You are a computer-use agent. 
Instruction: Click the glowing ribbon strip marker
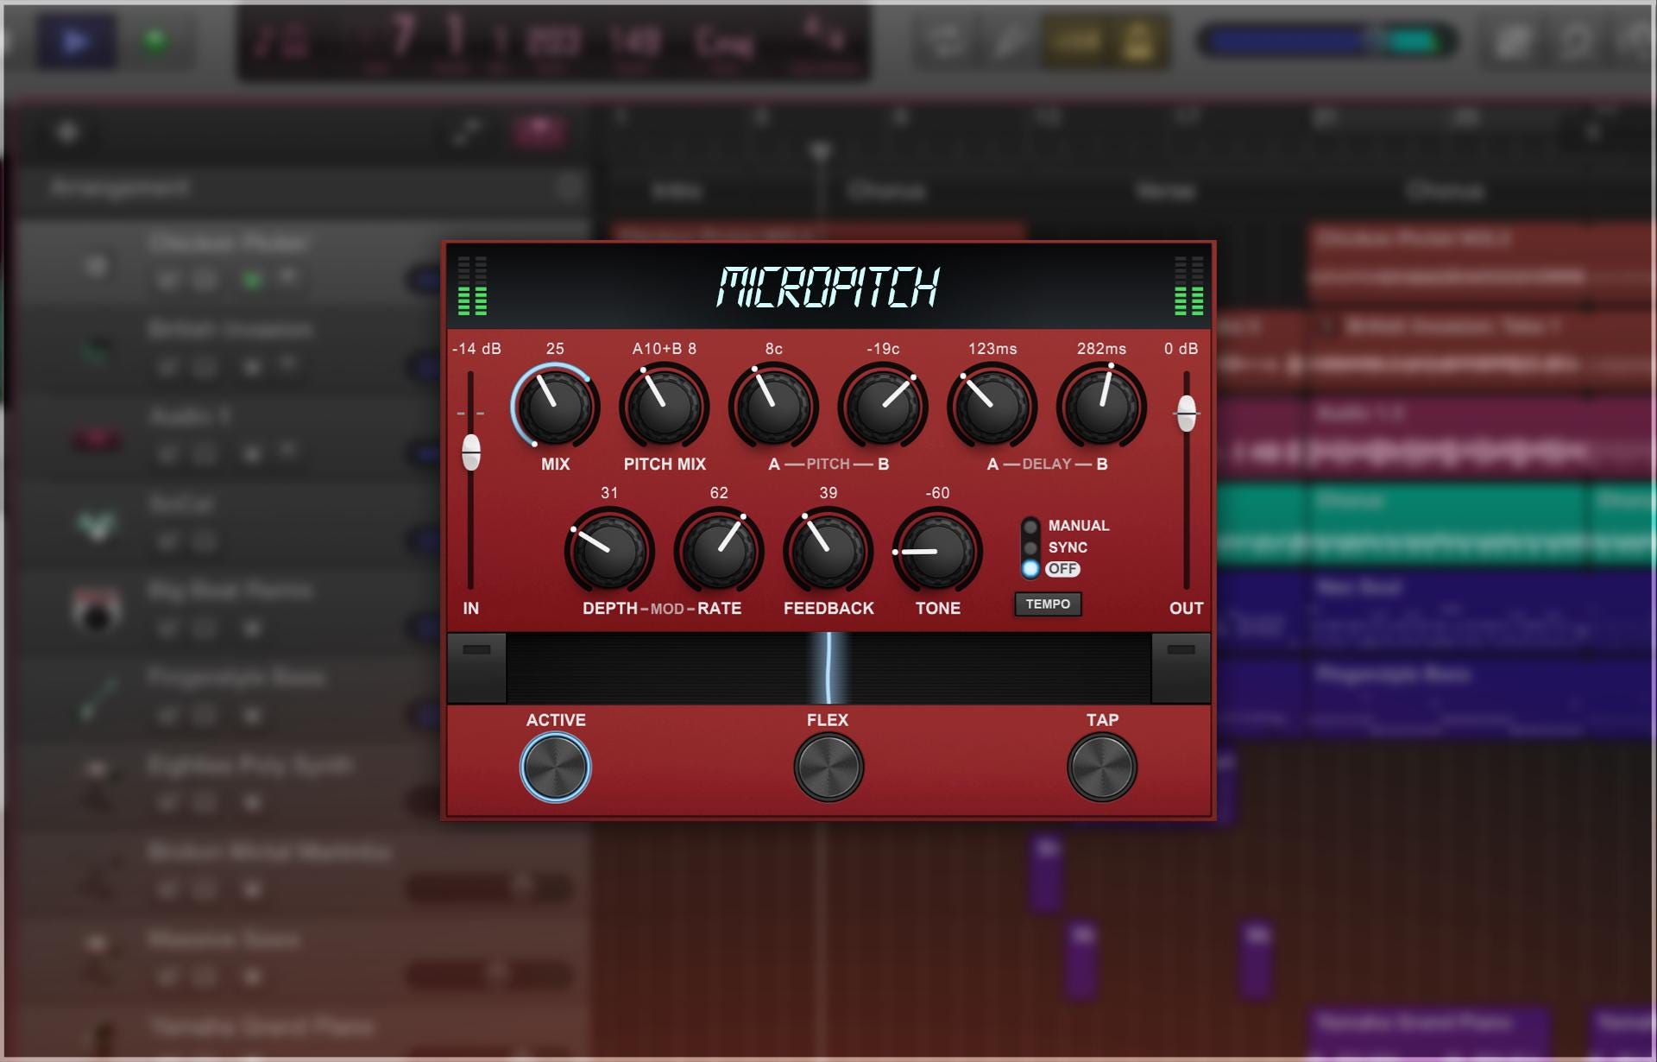[828, 668]
